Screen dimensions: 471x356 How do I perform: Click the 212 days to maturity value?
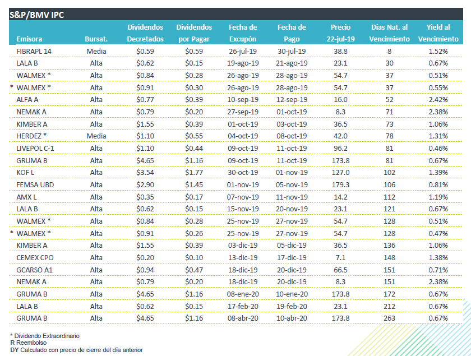(x=389, y=307)
